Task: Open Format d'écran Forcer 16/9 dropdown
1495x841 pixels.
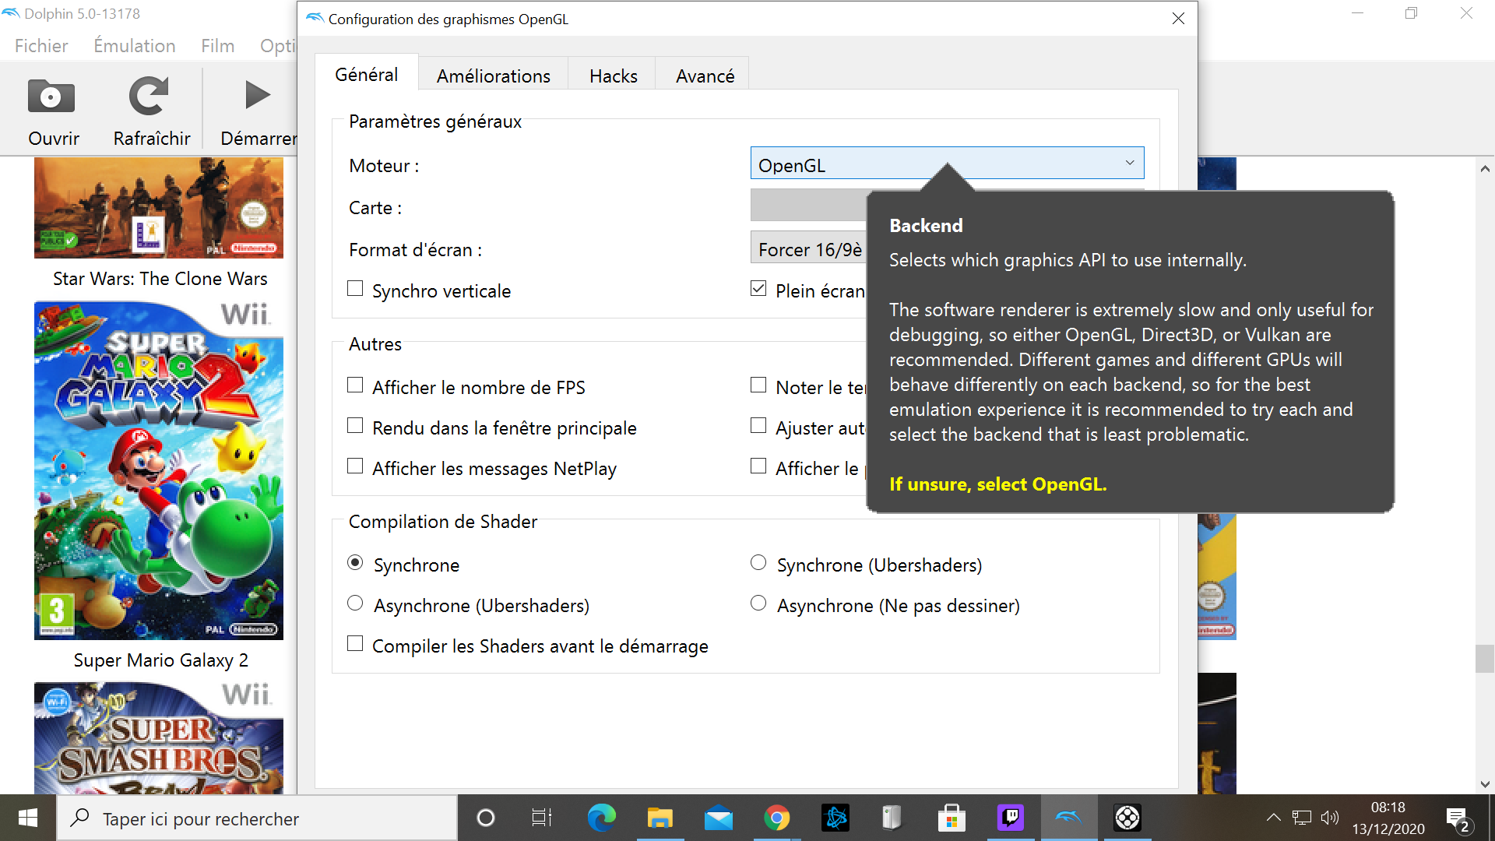Action: (x=809, y=248)
